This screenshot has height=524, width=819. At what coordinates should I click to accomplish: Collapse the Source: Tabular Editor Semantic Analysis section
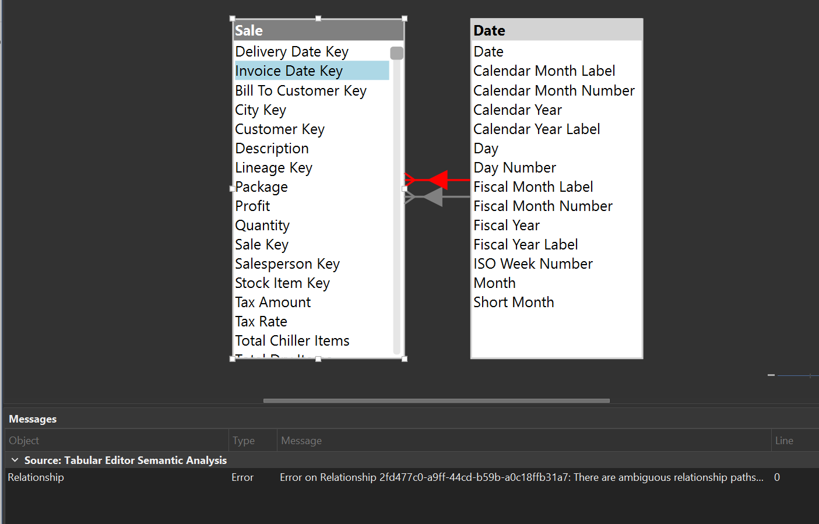(x=15, y=460)
